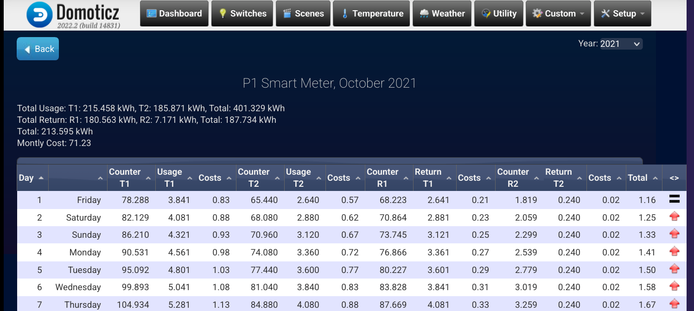This screenshot has height=311, width=694.
Task: Open the Dashboard tab
Action: click(174, 13)
